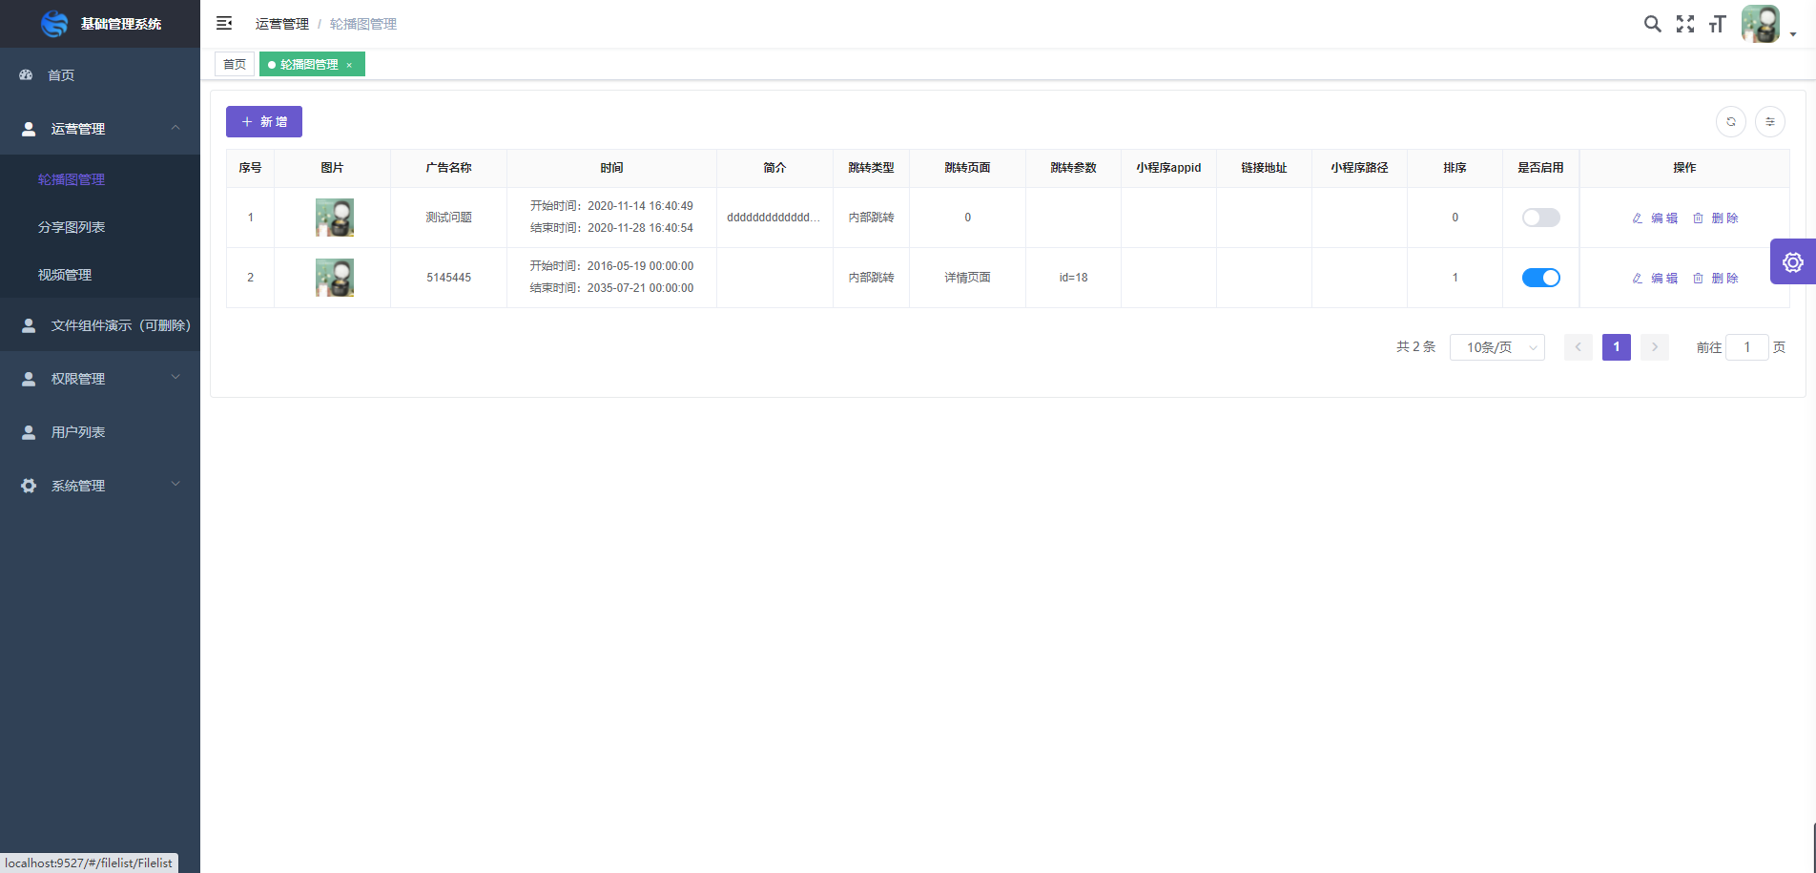Click the page number input field

(1746, 347)
